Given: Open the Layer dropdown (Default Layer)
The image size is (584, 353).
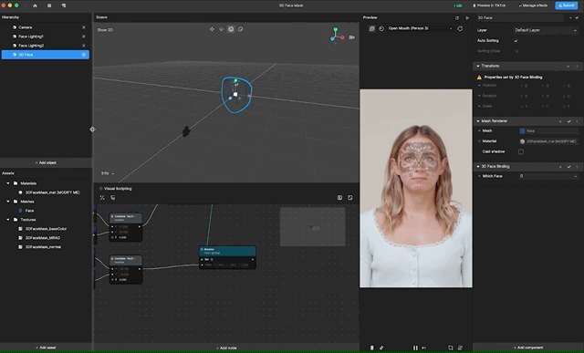Looking at the screenshot, I should [546, 30].
